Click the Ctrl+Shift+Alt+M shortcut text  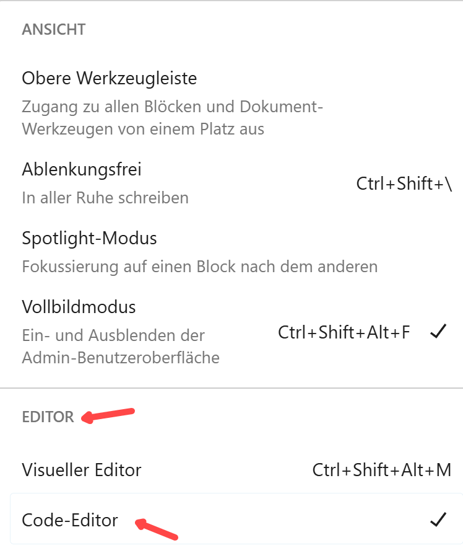(381, 470)
